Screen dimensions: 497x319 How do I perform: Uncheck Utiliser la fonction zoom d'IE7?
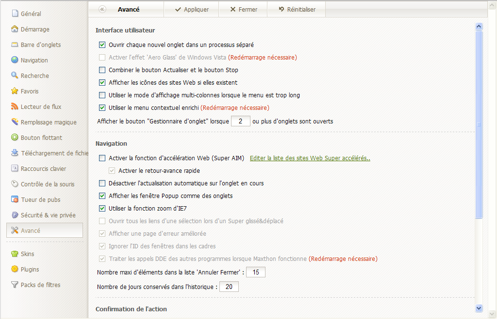pos(102,209)
